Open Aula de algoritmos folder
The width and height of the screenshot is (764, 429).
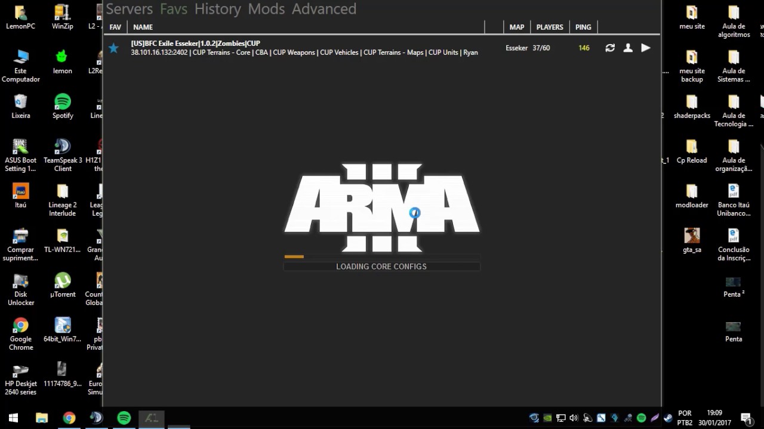pos(734,21)
